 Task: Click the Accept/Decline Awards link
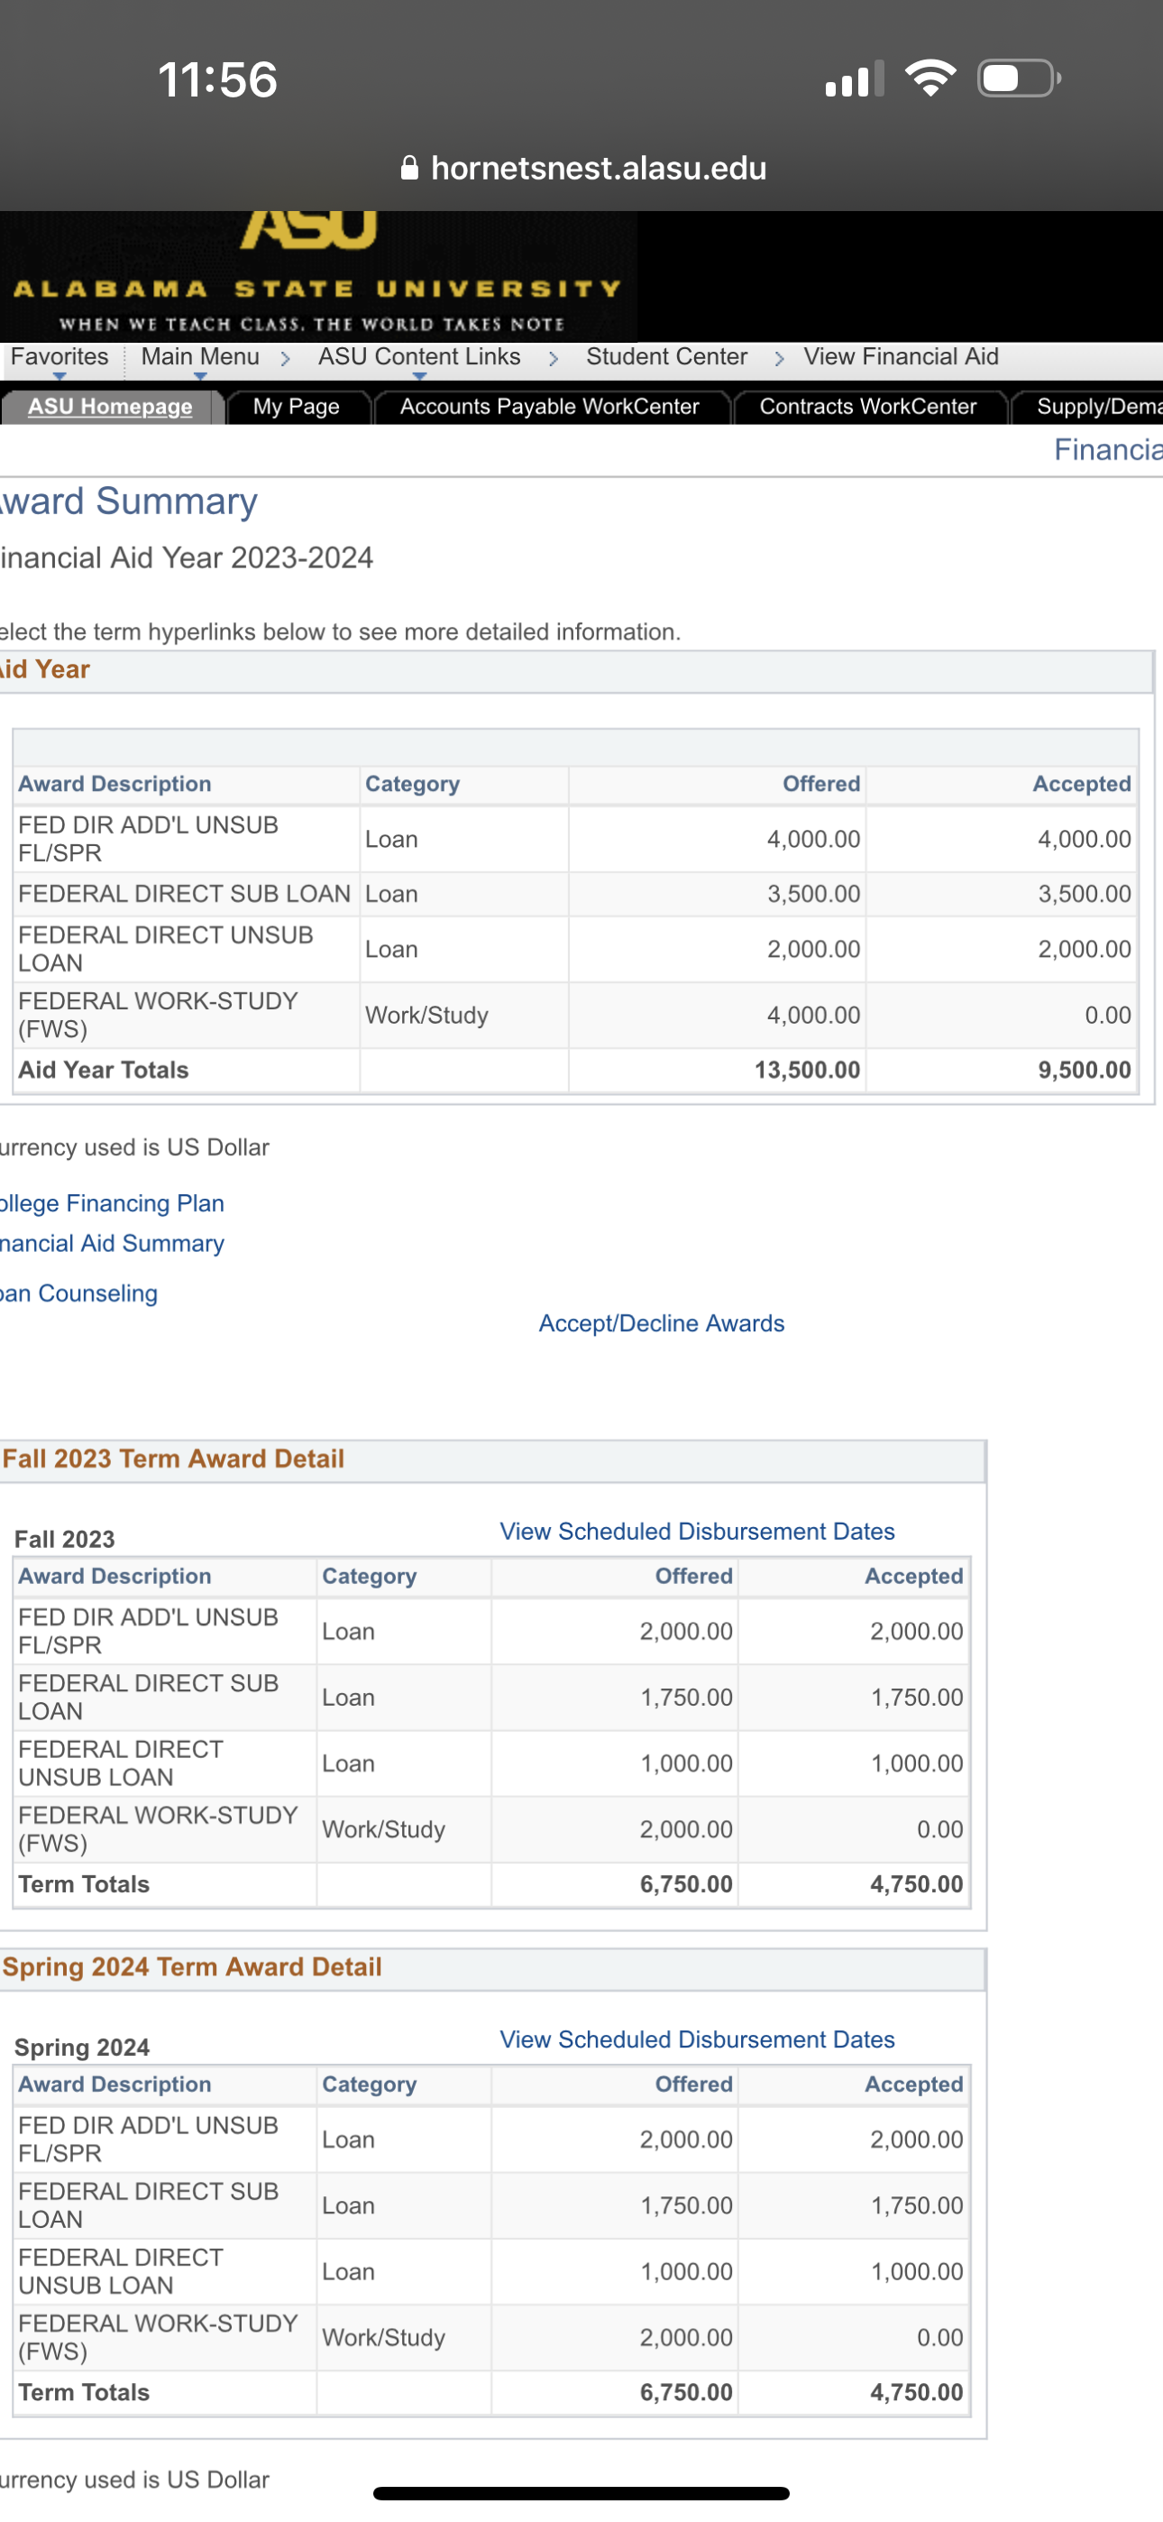[662, 1322]
